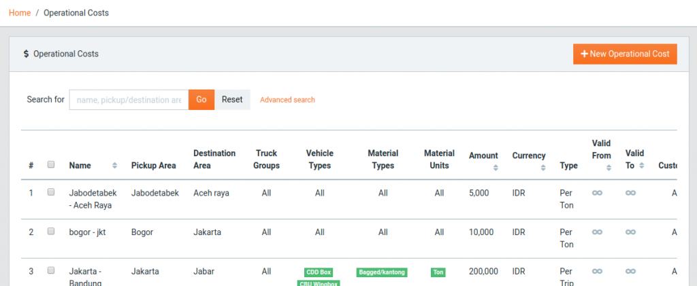The height and width of the screenshot is (286, 697).
Task: Click Type column header
Action: click(568, 165)
